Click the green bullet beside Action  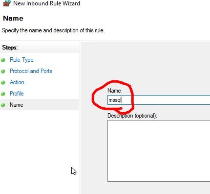point(3,83)
